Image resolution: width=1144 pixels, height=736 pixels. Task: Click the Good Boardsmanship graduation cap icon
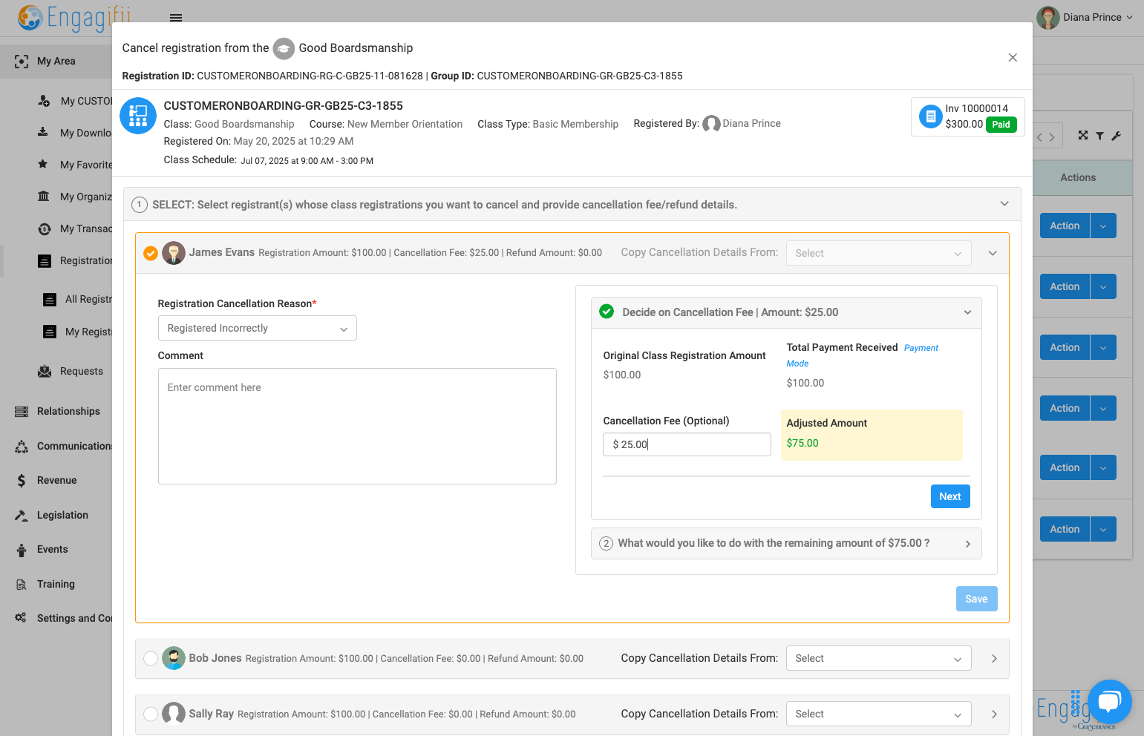(x=284, y=49)
